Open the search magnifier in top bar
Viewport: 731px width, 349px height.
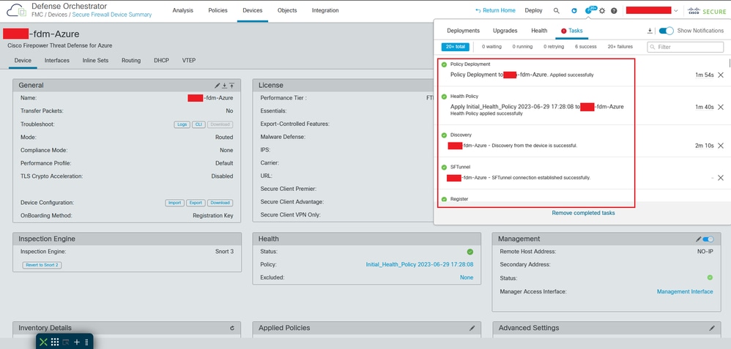(556, 11)
